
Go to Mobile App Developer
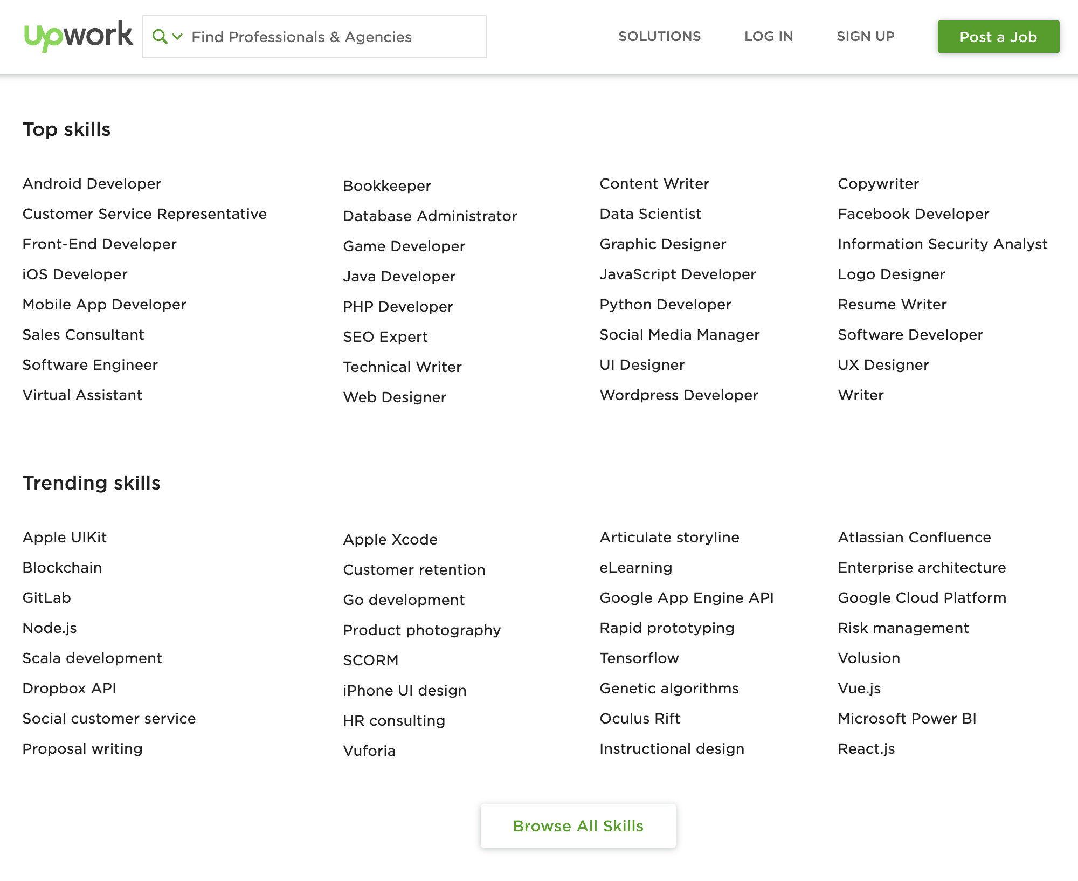tap(104, 305)
